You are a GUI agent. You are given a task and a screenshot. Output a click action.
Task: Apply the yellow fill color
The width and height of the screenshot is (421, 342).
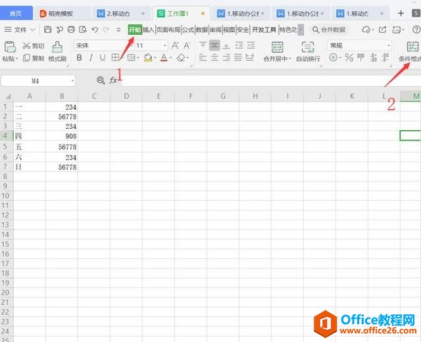coord(148,57)
